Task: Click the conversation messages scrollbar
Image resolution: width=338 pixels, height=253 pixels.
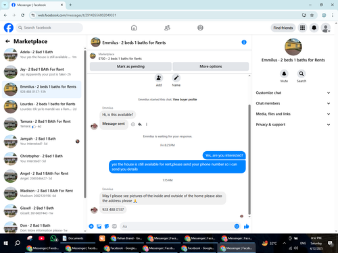Action: tap(249, 159)
